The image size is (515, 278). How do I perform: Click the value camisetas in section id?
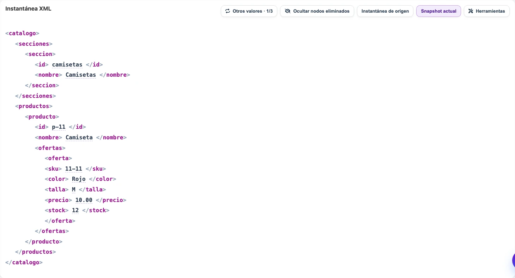[x=67, y=64]
